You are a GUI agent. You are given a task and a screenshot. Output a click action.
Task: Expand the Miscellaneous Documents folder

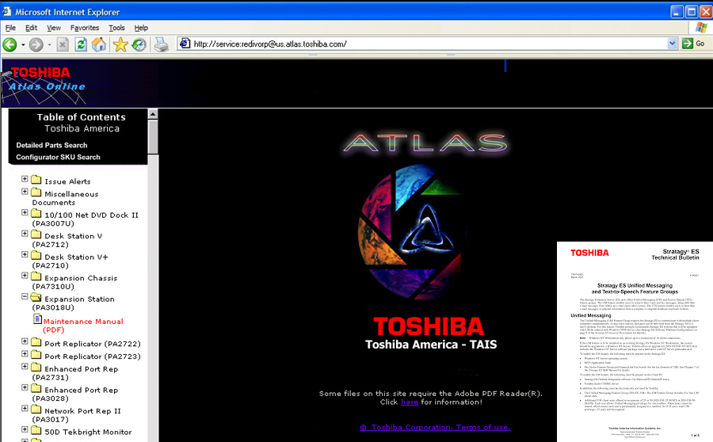(25, 192)
